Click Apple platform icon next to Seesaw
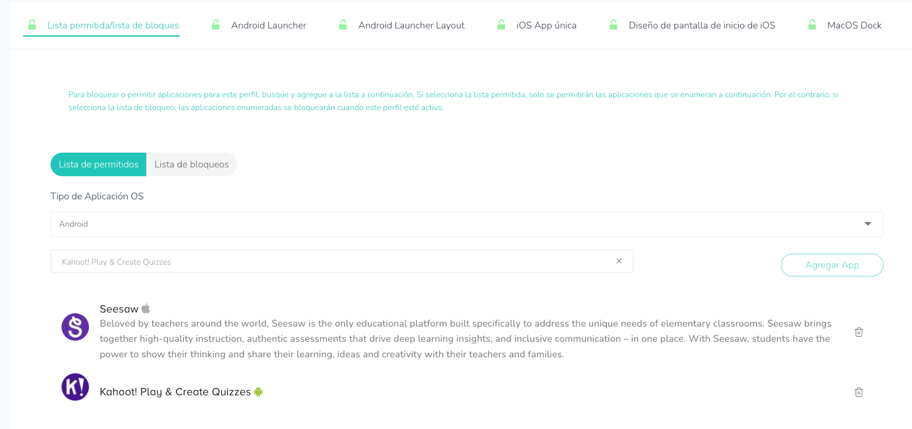Image resolution: width=912 pixels, height=429 pixels. coord(146,308)
